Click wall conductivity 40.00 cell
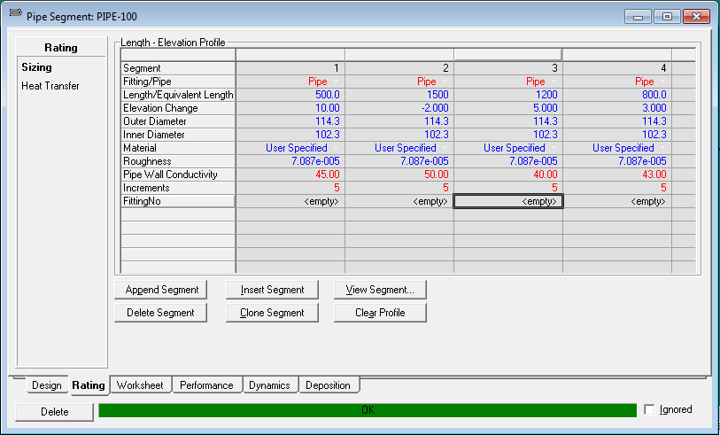Viewport: 720px width, 435px height. (508, 175)
